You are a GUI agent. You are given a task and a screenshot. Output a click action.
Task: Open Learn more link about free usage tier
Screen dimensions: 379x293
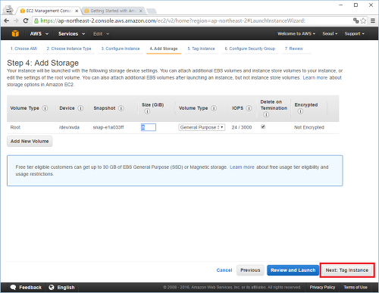[242, 167]
